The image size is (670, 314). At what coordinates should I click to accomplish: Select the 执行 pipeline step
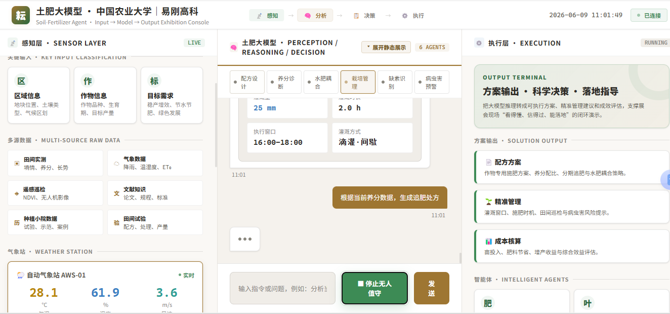[x=412, y=16]
